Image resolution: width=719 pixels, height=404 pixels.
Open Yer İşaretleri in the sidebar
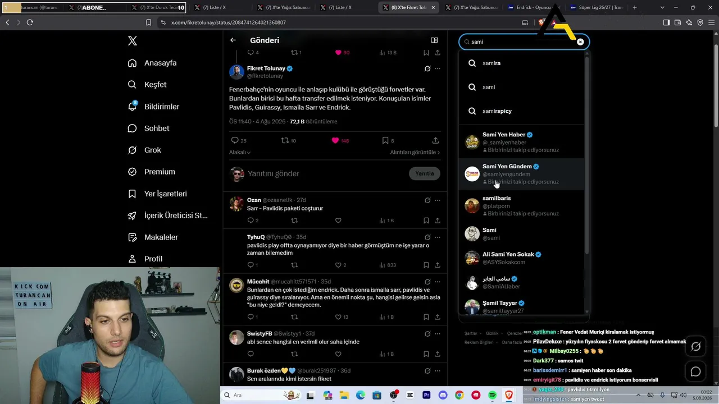(157, 194)
